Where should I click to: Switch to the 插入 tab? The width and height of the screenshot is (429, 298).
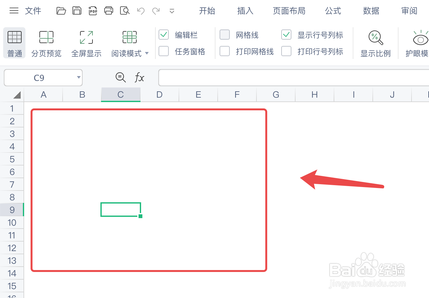[x=245, y=11]
